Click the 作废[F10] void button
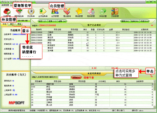Image resolution: width=157 pixels, height=113 pixels. (146, 21)
